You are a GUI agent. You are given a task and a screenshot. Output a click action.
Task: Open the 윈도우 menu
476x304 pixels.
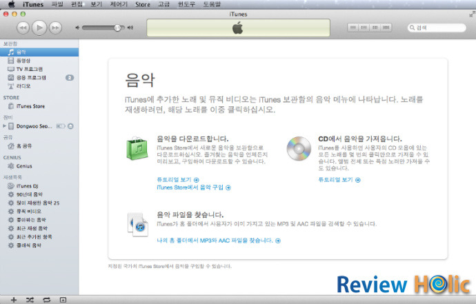tap(186, 4)
